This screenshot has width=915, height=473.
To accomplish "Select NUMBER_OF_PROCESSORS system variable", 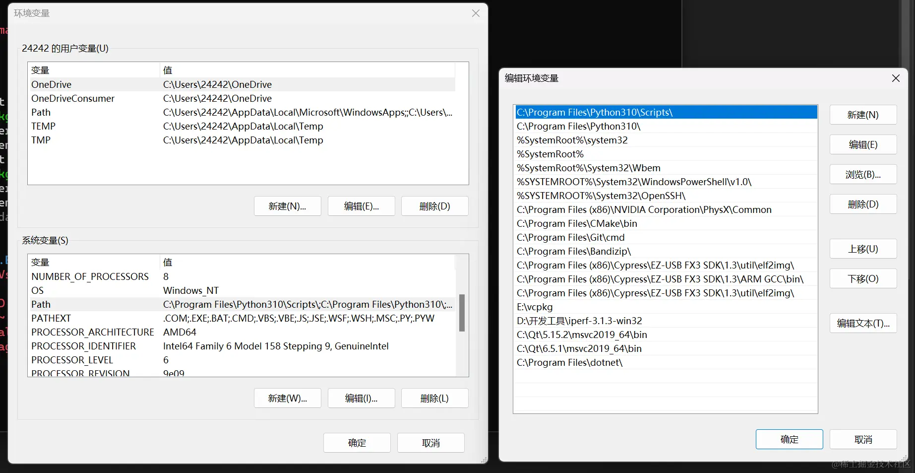I will [x=242, y=276].
